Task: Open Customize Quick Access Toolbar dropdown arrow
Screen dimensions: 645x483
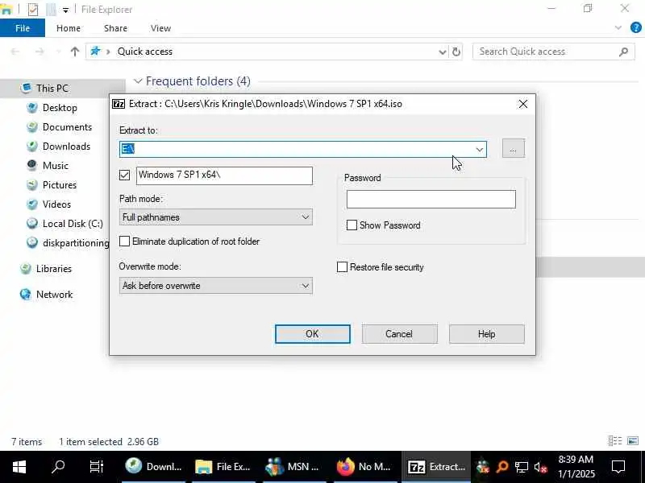Action: tap(65, 10)
